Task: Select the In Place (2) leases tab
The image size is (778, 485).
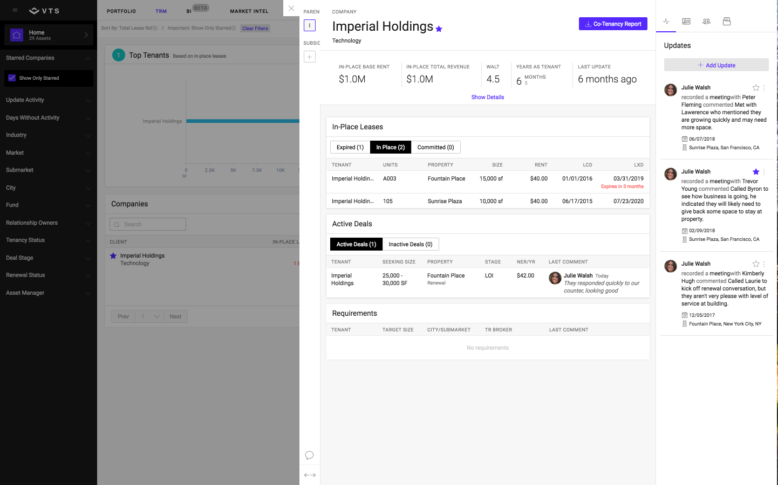Action: pos(391,148)
